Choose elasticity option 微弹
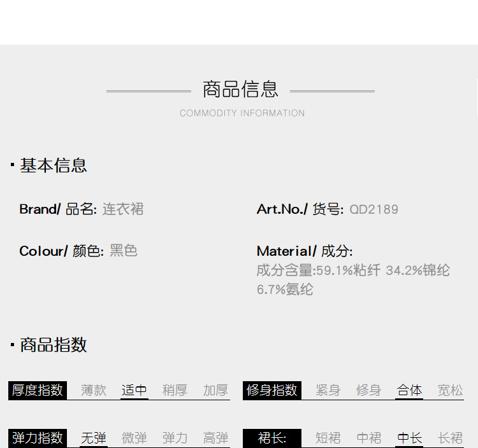Viewport: 478px width, 448px height. coord(134,438)
